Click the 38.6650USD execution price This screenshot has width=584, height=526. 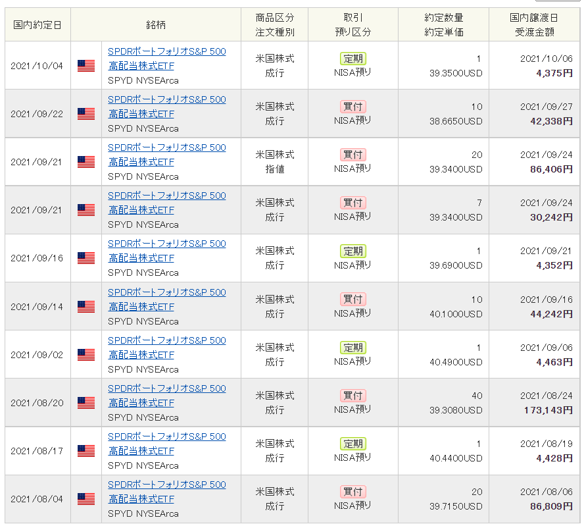(x=456, y=122)
